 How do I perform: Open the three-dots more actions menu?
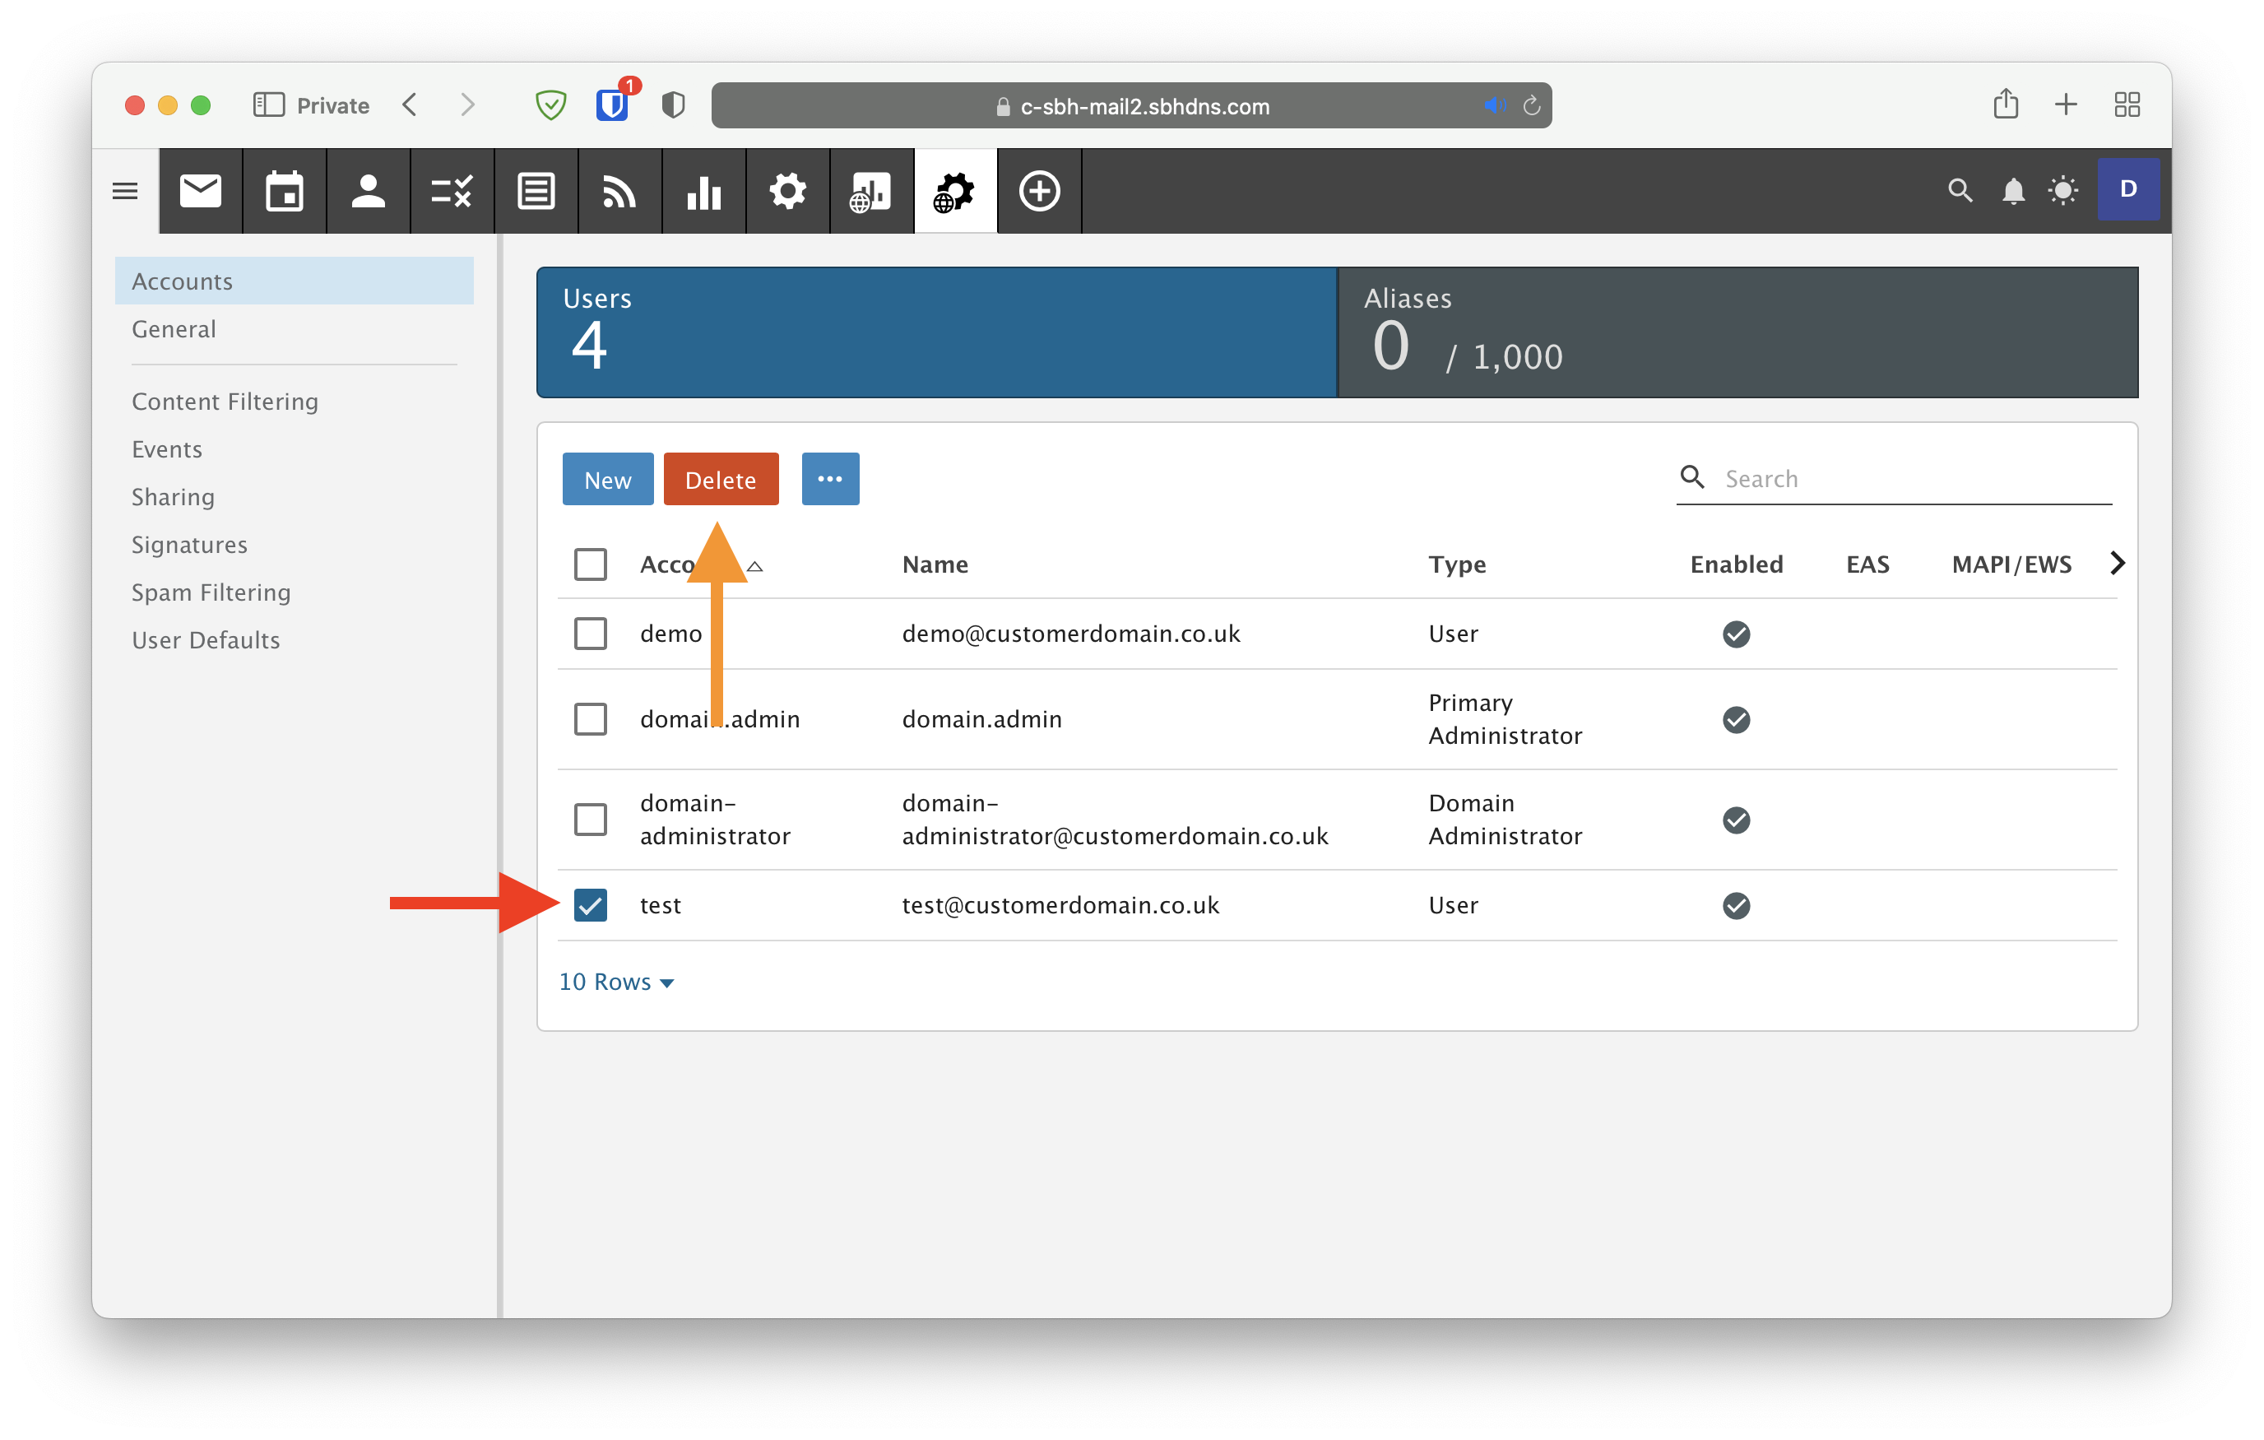coord(829,479)
